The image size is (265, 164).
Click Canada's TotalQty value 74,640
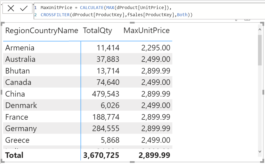108,82
